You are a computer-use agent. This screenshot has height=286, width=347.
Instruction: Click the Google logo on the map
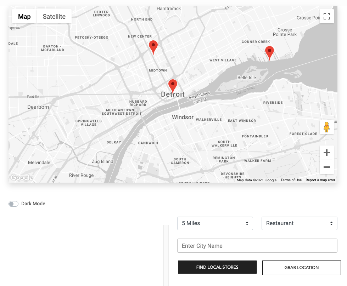[x=22, y=178]
